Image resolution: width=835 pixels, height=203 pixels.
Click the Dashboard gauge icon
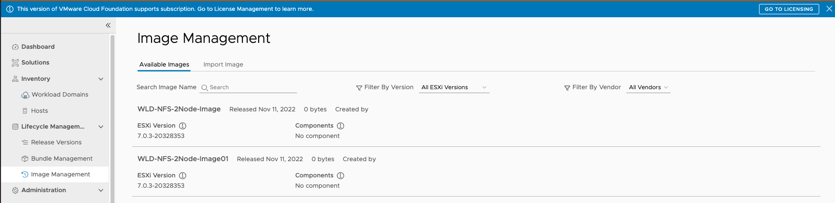15,47
